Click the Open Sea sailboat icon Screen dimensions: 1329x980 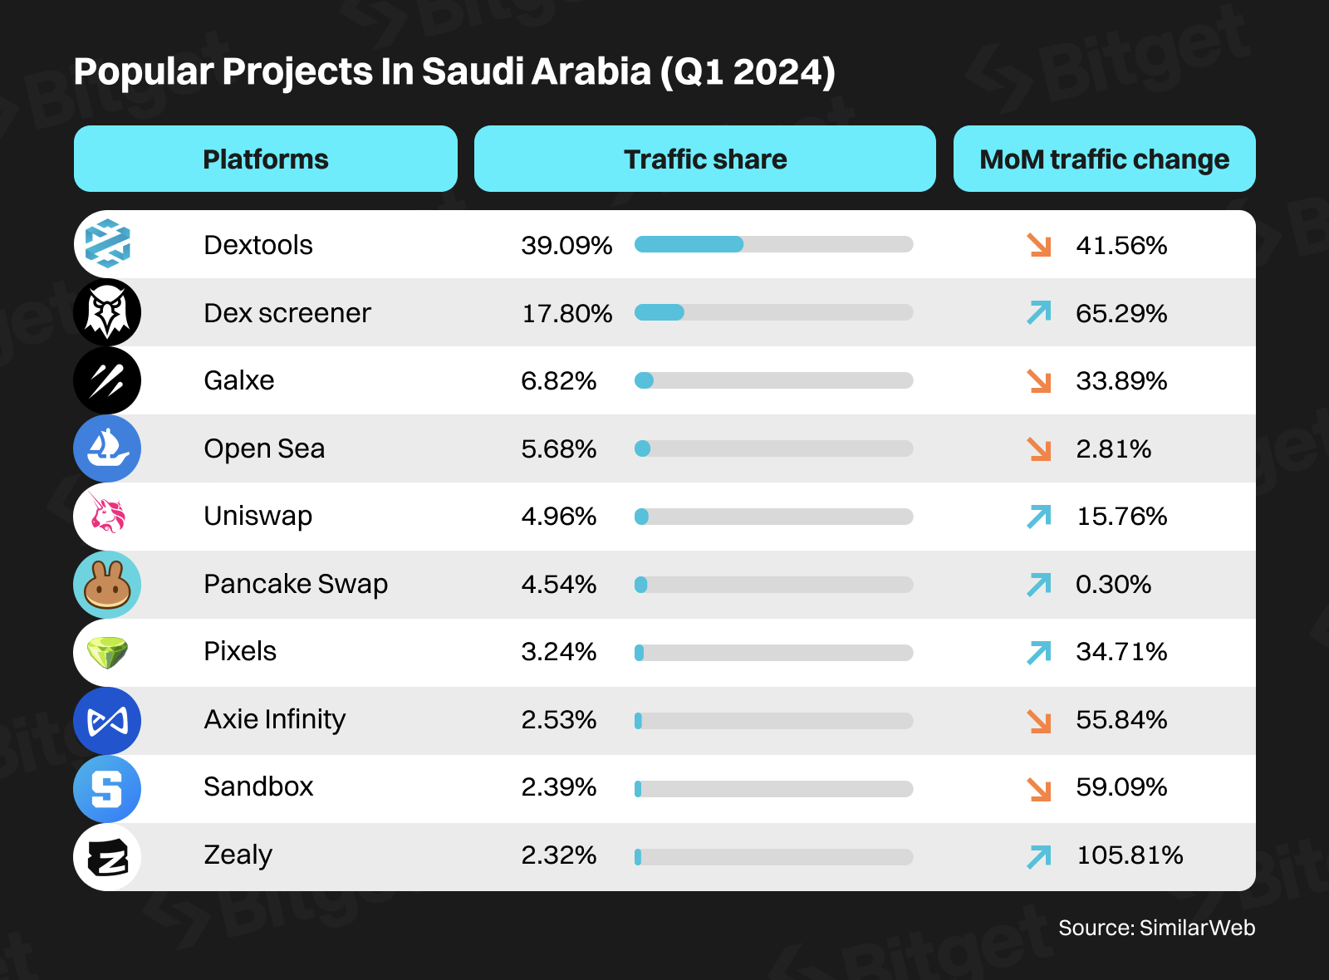pyautogui.click(x=107, y=448)
